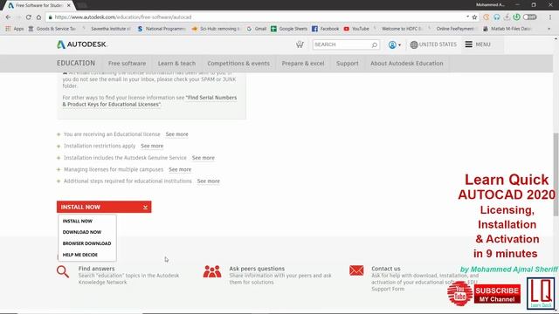Open the Ask peers questions link
Viewport: 559px width, 314px height.
pyautogui.click(x=257, y=269)
